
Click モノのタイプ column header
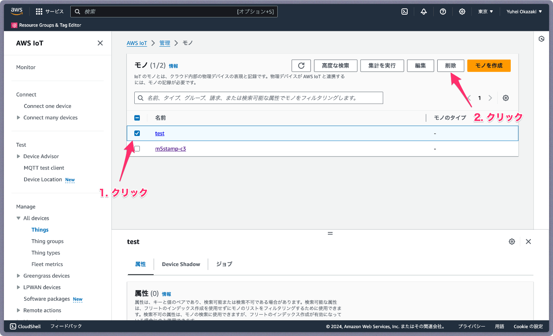(450, 118)
